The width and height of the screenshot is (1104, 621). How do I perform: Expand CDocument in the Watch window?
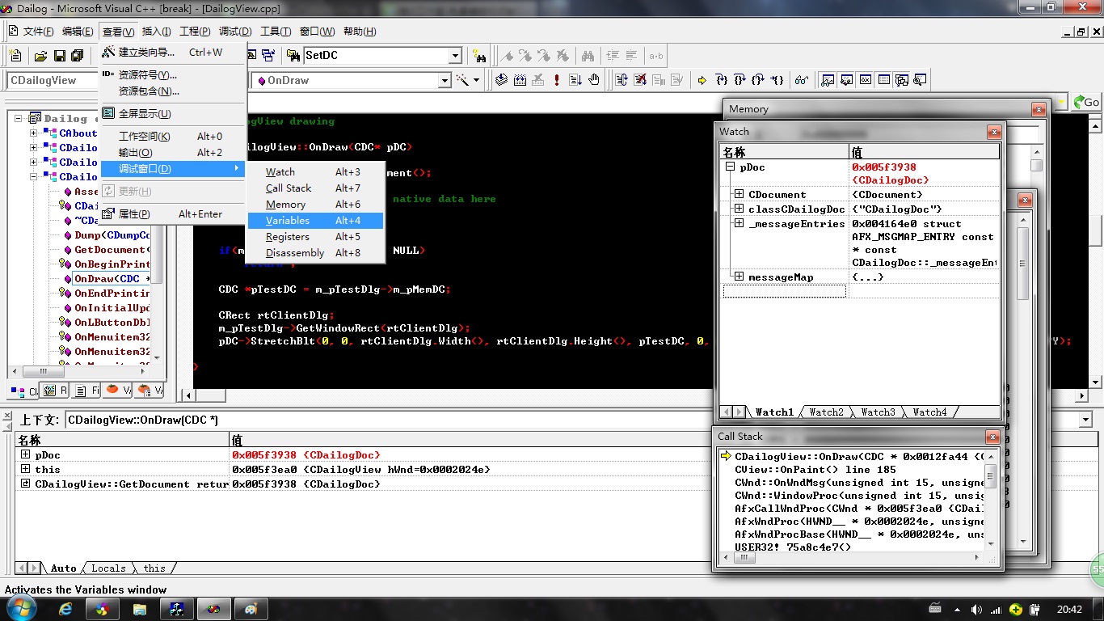[739, 194]
